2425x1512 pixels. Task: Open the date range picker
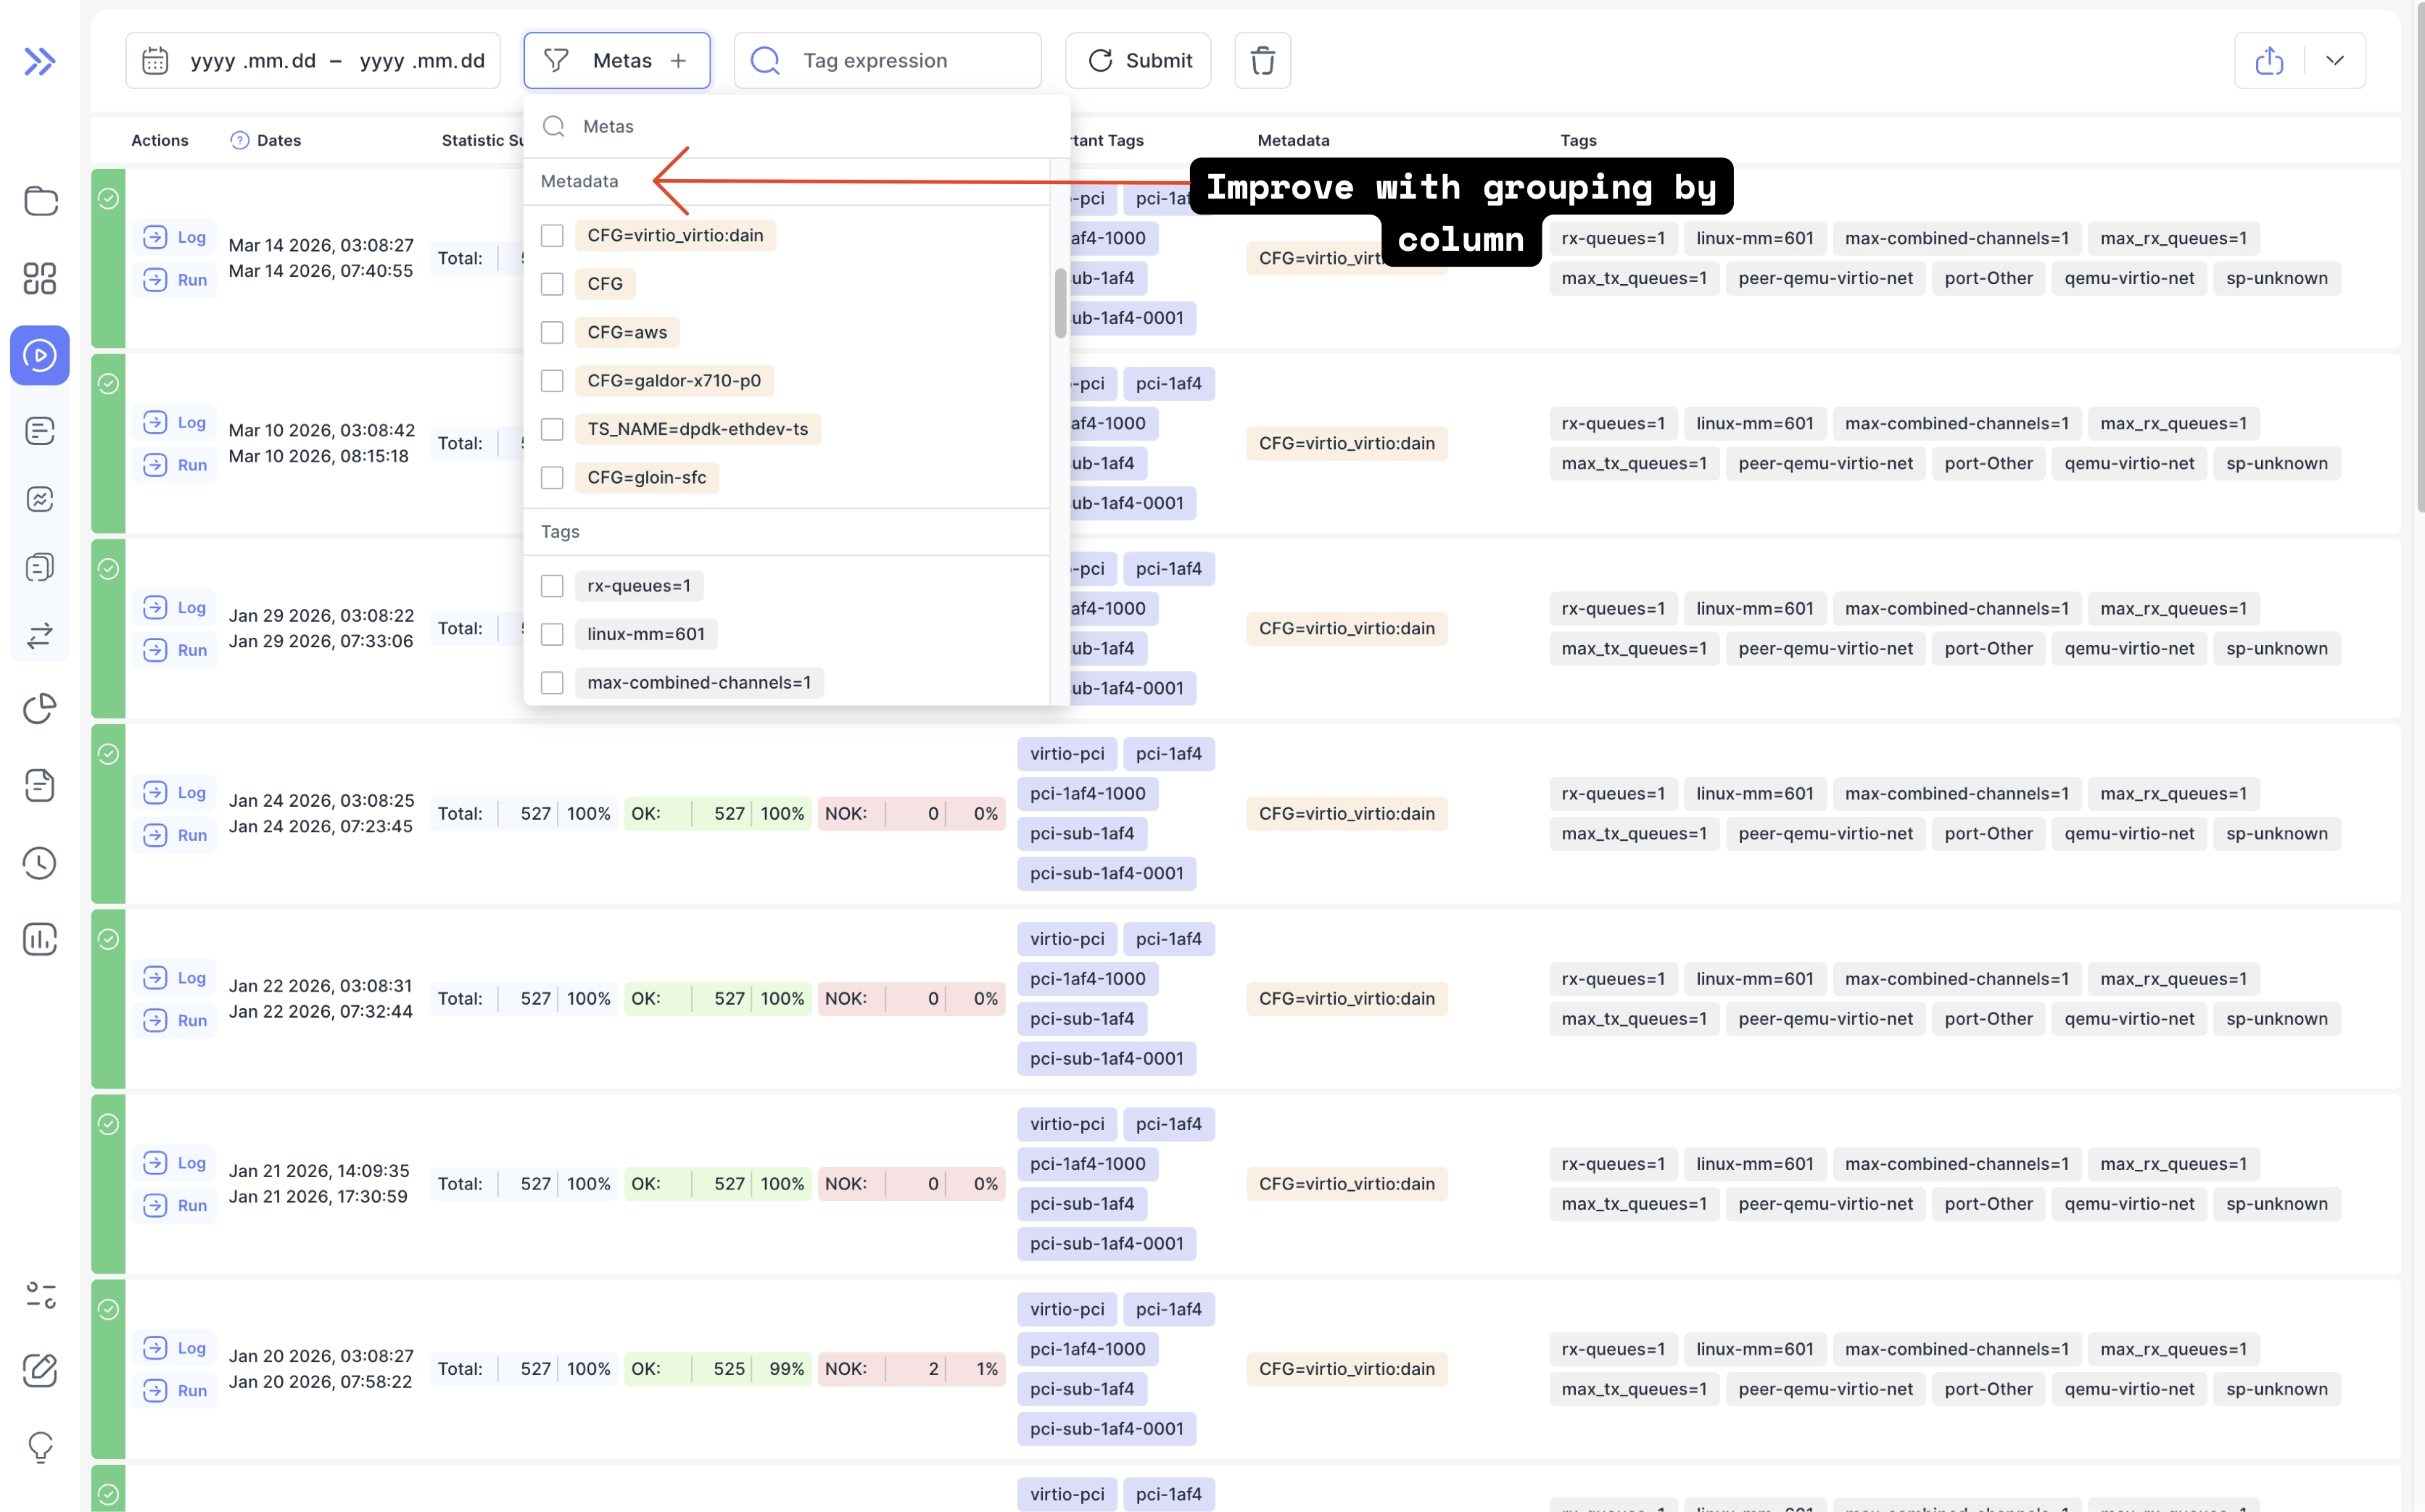point(312,61)
